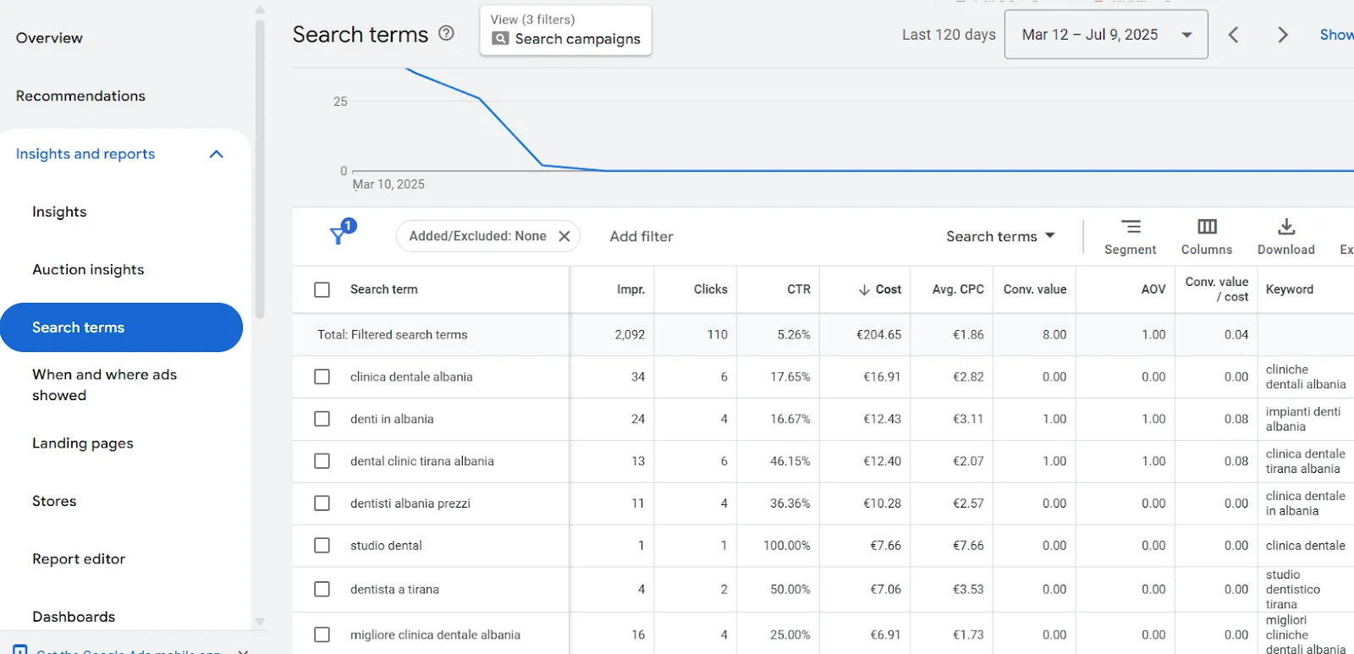Image resolution: width=1354 pixels, height=654 pixels.
Task: Select all search term rows checkbox
Action: point(322,289)
